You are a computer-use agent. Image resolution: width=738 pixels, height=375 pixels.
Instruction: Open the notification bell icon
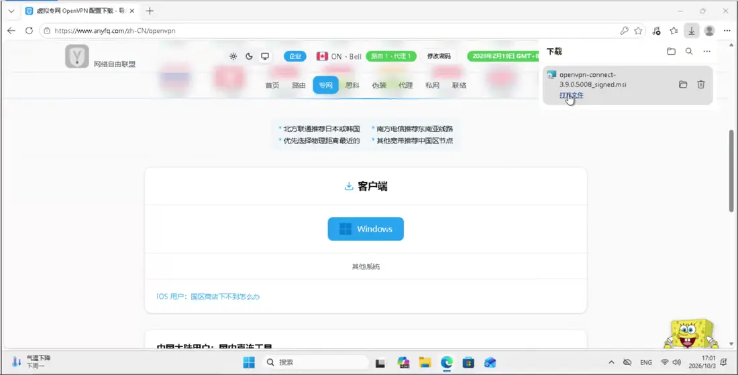click(725, 362)
